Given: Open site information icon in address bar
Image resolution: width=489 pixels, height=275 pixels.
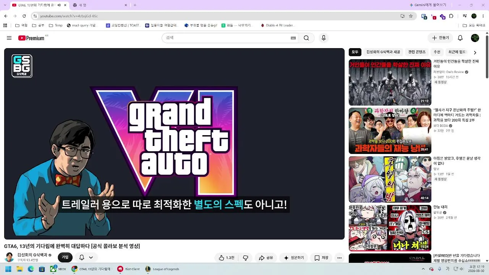Looking at the screenshot, I should point(35,16).
